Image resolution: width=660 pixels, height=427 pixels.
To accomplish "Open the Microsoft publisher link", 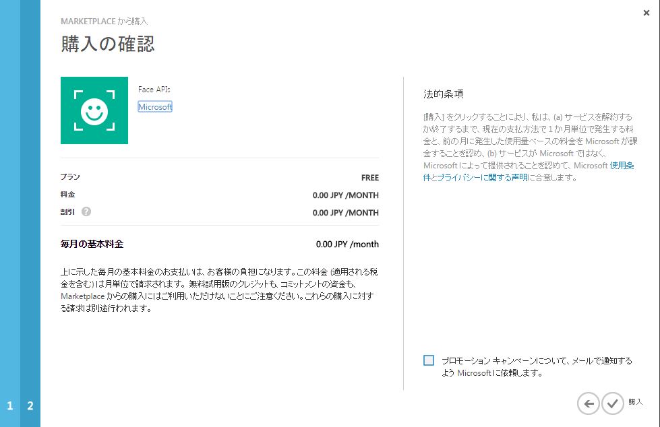I will pos(155,107).
